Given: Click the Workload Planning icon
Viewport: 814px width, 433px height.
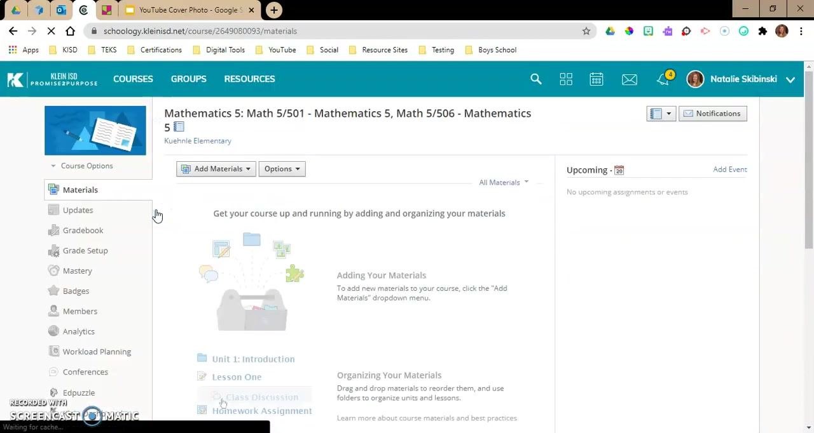Looking at the screenshot, I should 53,352.
